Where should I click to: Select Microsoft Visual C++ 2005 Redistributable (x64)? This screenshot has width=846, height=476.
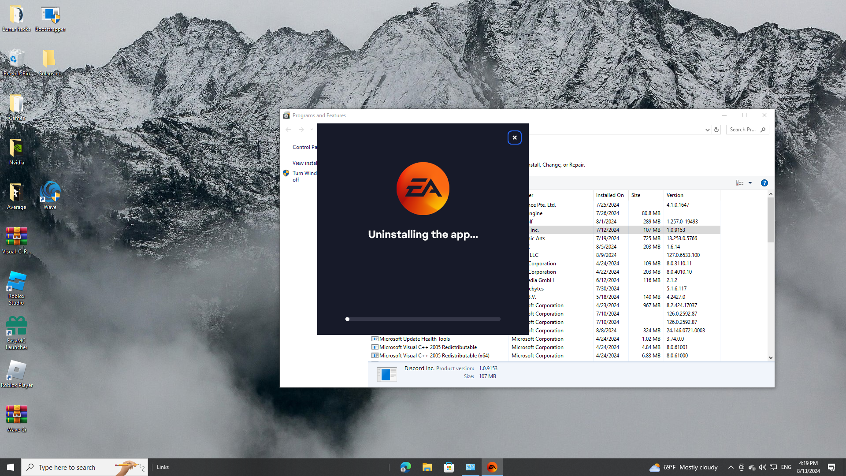[x=434, y=356]
